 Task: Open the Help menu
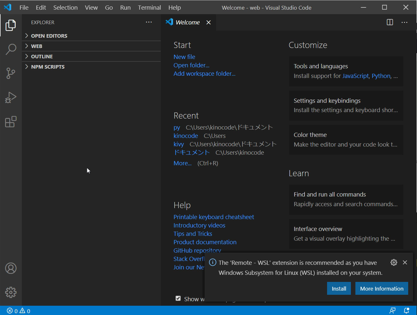click(175, 7)
